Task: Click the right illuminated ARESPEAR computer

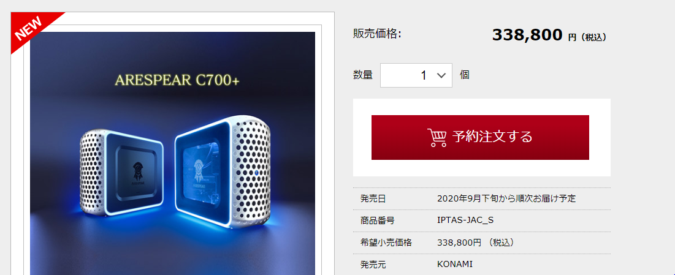Action: pyautogui.click(x=223, y=172)
